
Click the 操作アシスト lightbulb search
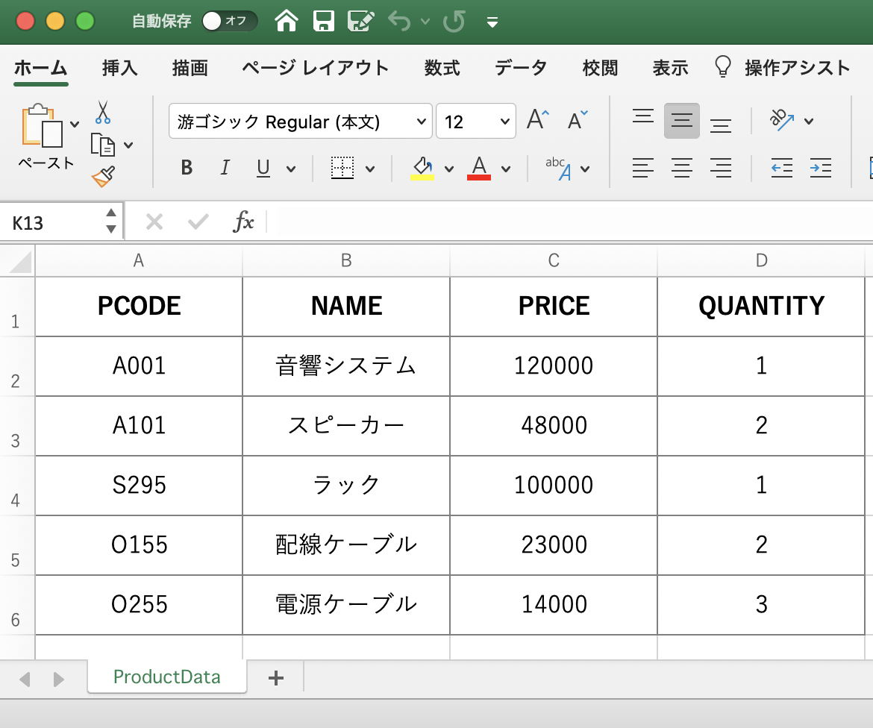click(783, 67)
